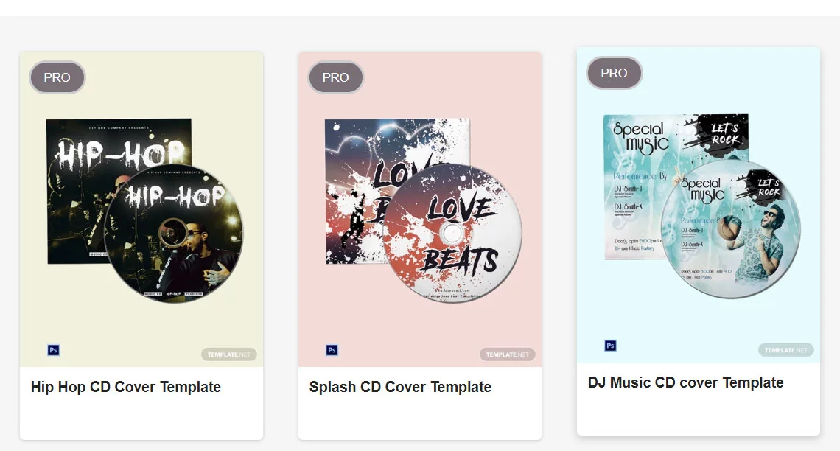The width and height of the screenshot is (840, 451).
Task: Open the Hip Hop CD Cover Template link
Action: (x=125, y=387)
